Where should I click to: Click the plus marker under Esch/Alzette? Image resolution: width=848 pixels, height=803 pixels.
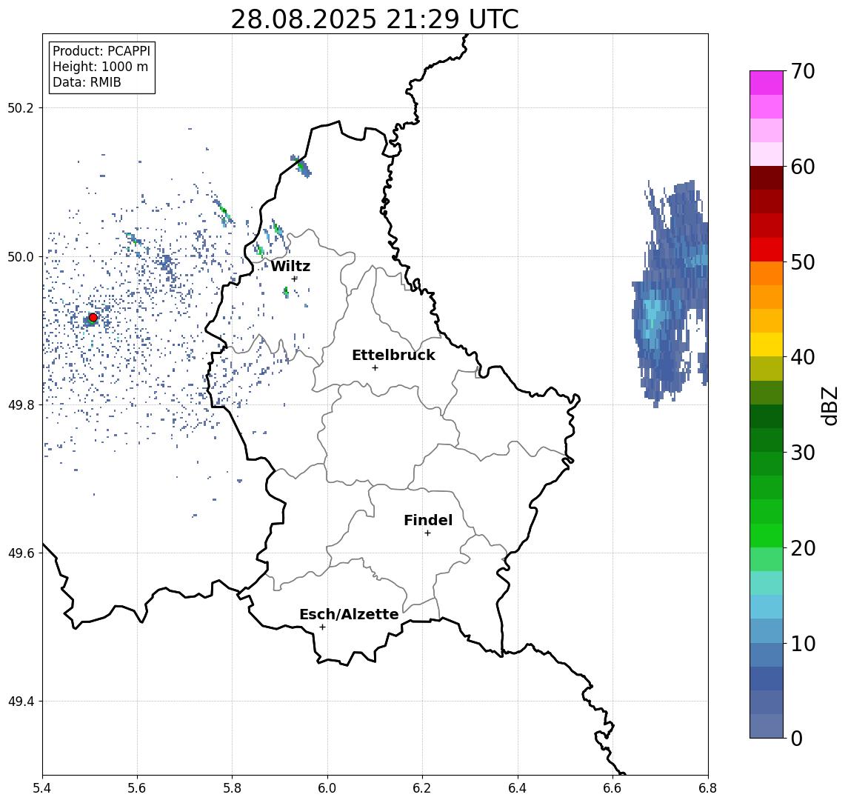(x=322, y=627)
